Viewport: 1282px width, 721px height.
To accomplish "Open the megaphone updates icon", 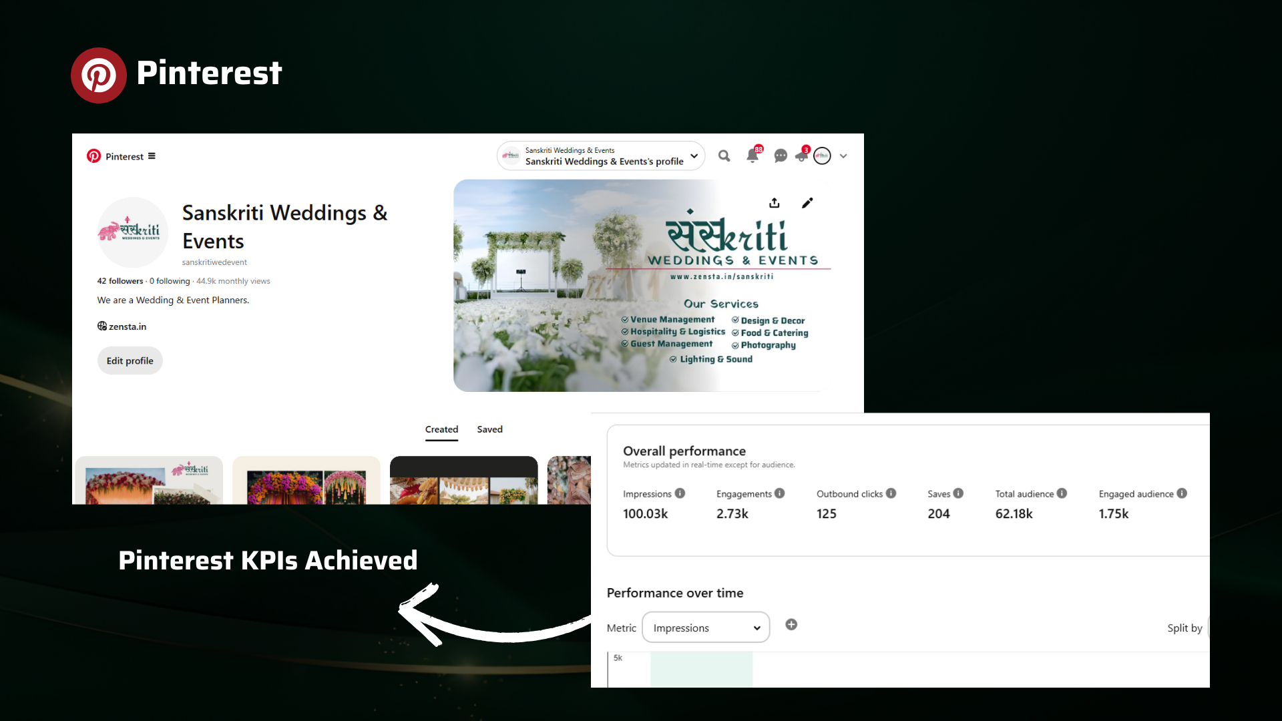I will (x=802, y=156).
